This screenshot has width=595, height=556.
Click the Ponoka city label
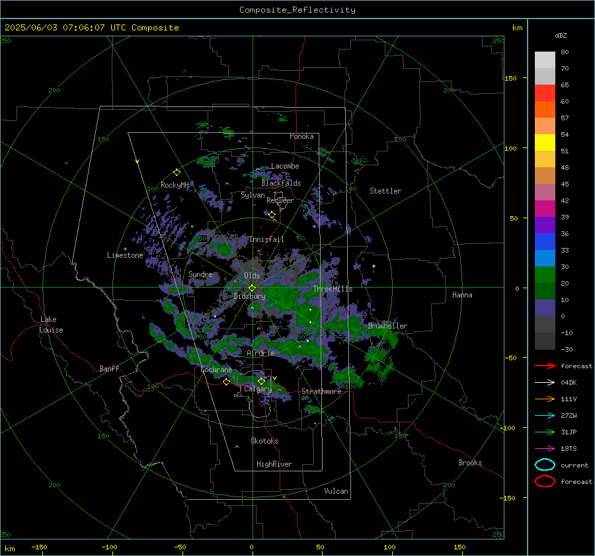(301, 136)
